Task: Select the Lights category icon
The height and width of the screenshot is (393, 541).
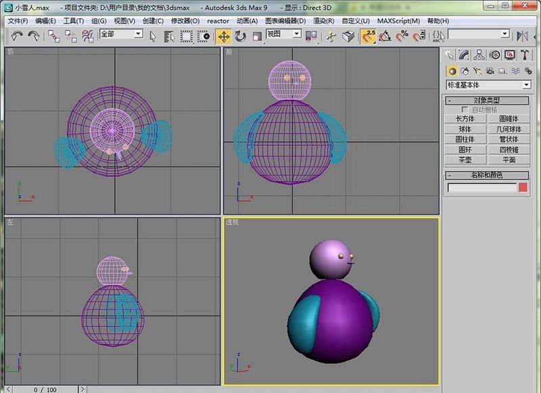Action: 477,71
